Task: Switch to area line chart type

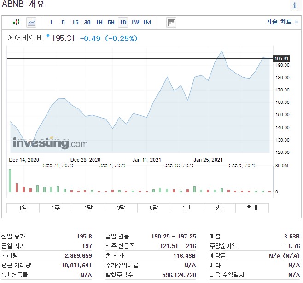Action: point(31,23)
